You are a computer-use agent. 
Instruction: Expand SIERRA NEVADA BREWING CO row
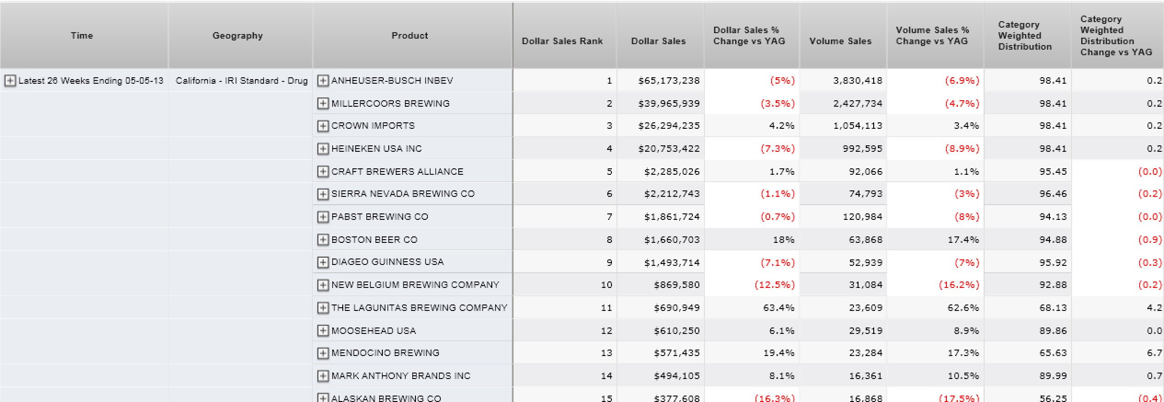(323, 194)
